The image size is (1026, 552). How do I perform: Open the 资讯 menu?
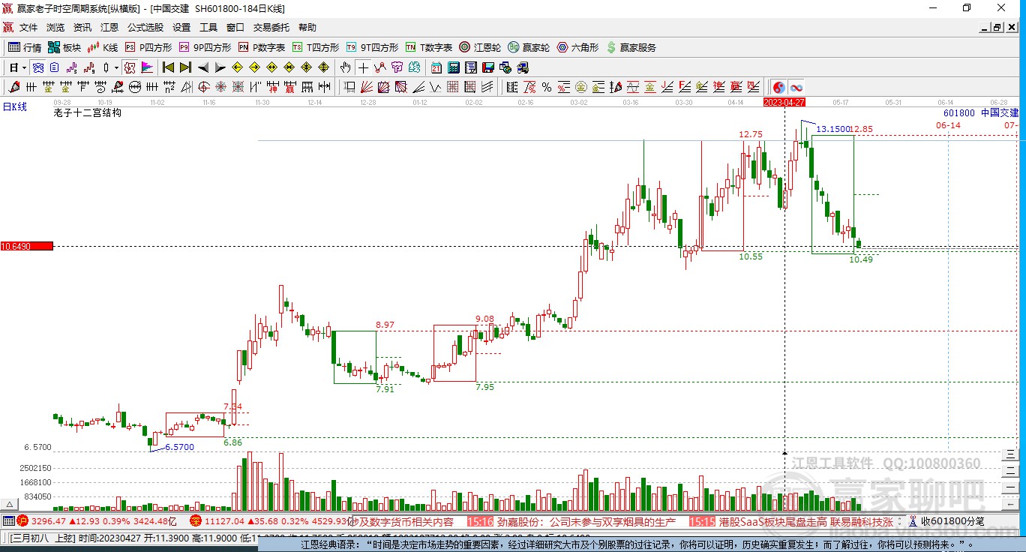coord(82,28)
